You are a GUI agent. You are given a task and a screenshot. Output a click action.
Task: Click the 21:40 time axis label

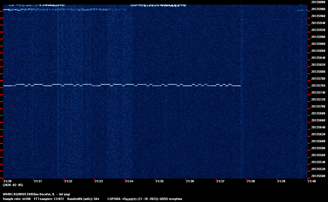[312, 181]
